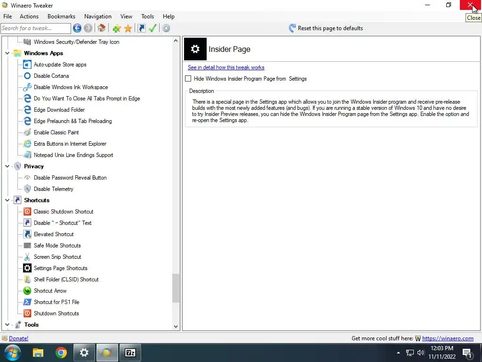482x362 pixels.
Task: Click the Disable Telemetry shield icon
Action: (27, 189)
